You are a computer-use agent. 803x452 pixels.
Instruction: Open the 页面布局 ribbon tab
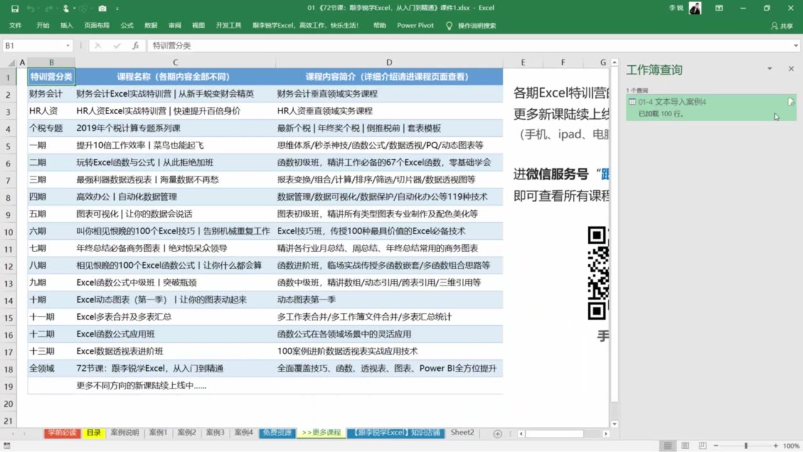pyautogui.click(x=97, y=26)
